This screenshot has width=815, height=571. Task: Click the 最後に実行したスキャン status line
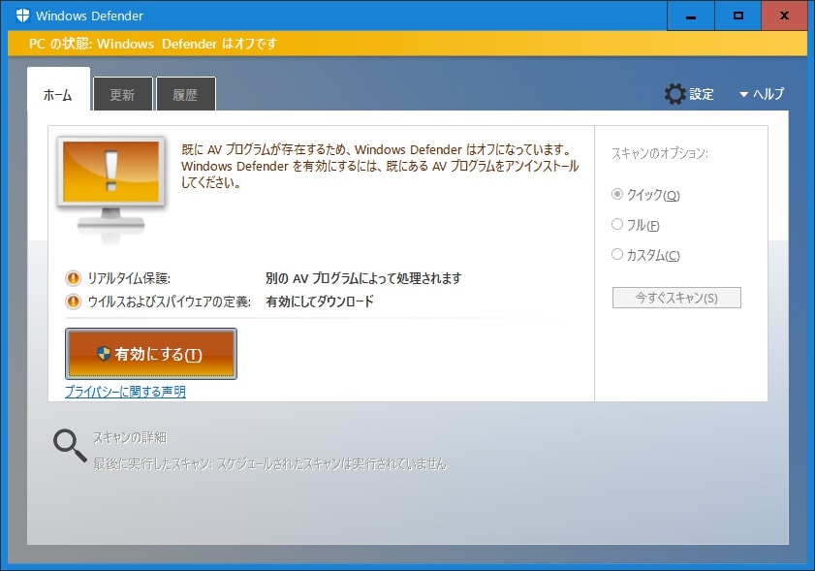(x=269, y=463)
